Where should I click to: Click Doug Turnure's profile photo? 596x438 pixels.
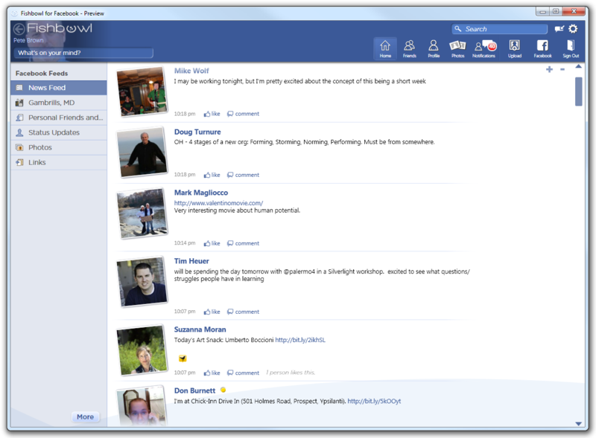[x=142, y=152]
